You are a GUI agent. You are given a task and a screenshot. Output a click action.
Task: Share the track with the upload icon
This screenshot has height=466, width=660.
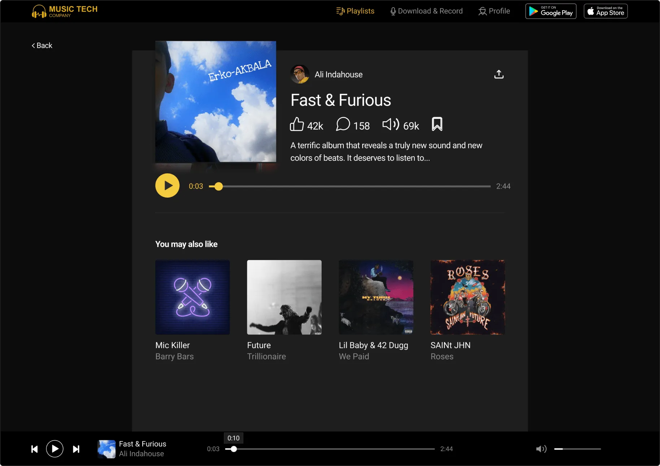[499, 74]
